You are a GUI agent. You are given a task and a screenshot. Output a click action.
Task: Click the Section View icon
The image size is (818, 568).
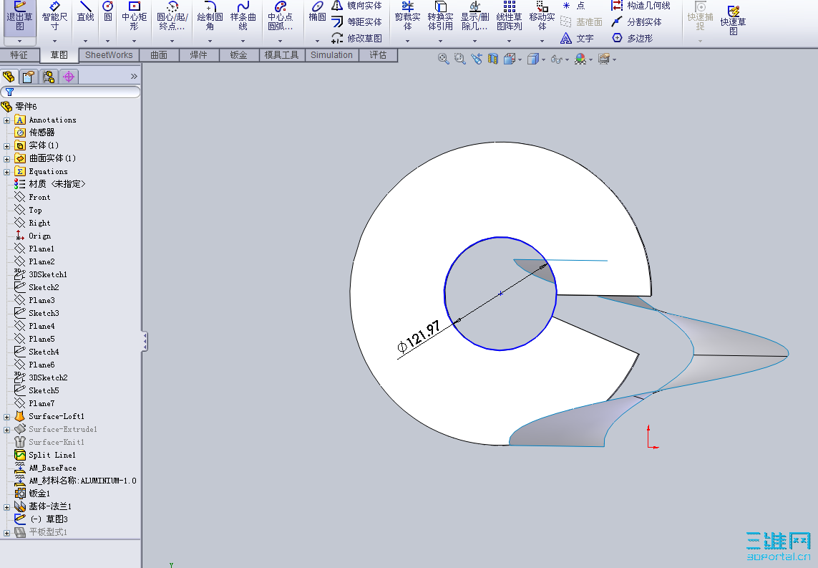[493, 59]
